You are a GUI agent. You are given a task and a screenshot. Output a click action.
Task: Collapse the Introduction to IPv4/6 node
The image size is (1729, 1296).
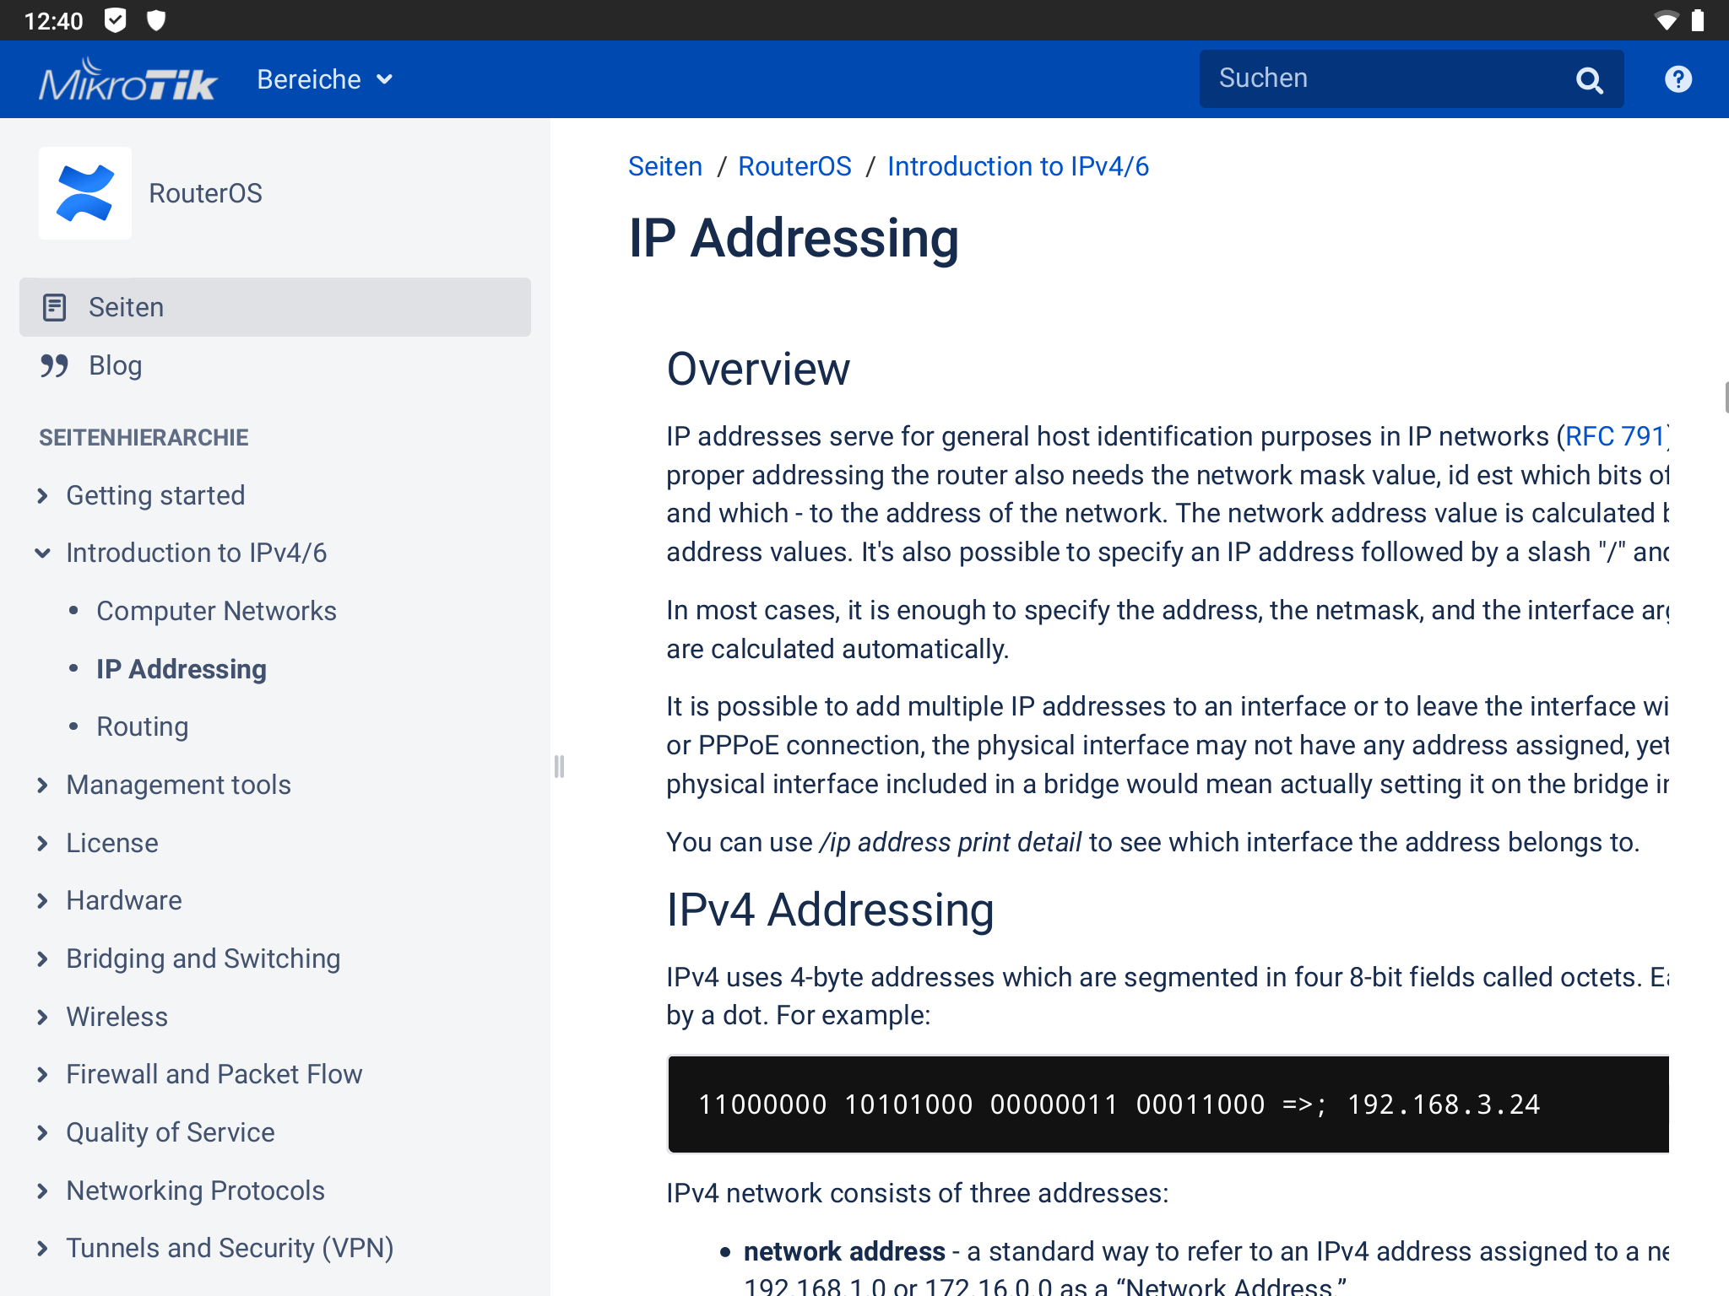(x=43, y=553)
